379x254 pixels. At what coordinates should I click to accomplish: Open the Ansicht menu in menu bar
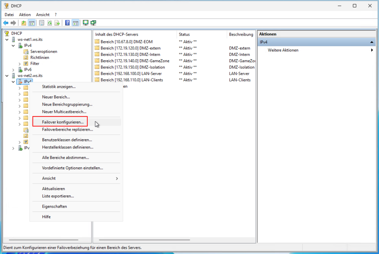pos(43,15)
